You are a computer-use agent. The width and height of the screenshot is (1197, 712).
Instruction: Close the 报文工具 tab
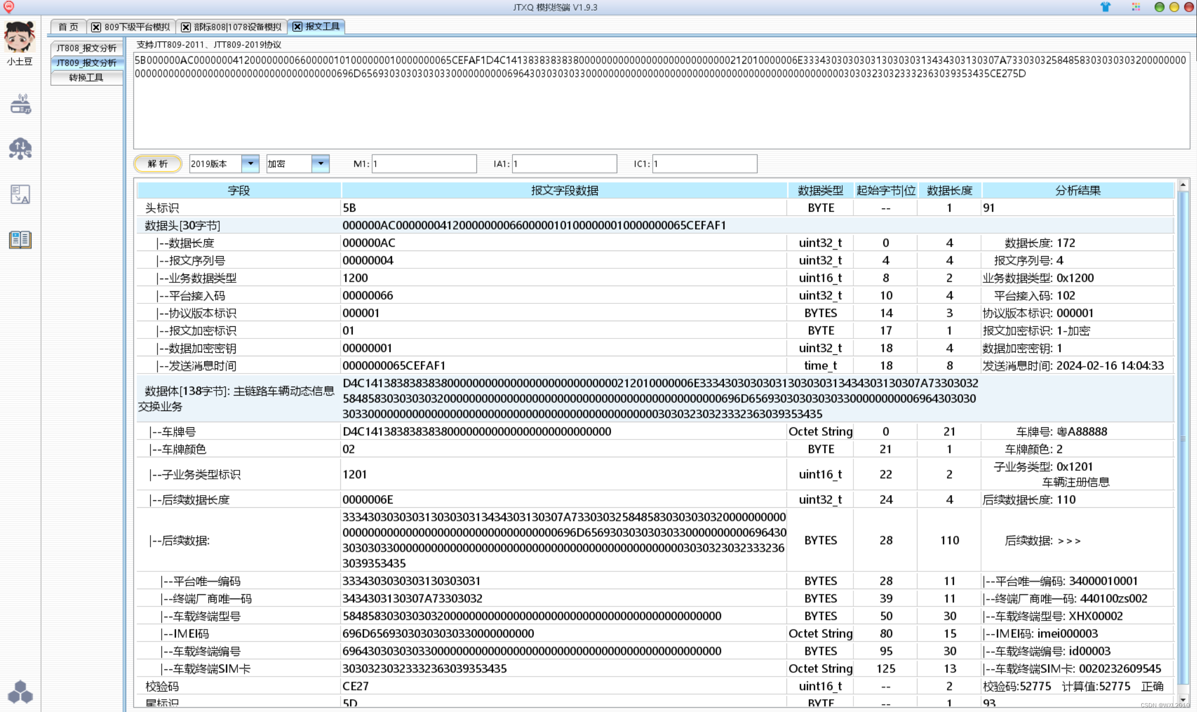click(x=297, y=26)
